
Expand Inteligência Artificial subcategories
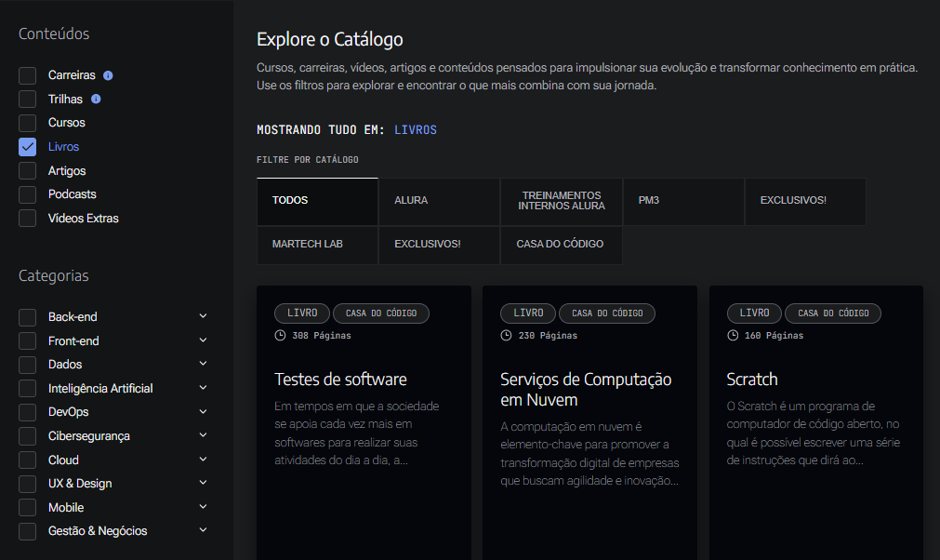tap(204, 387)
